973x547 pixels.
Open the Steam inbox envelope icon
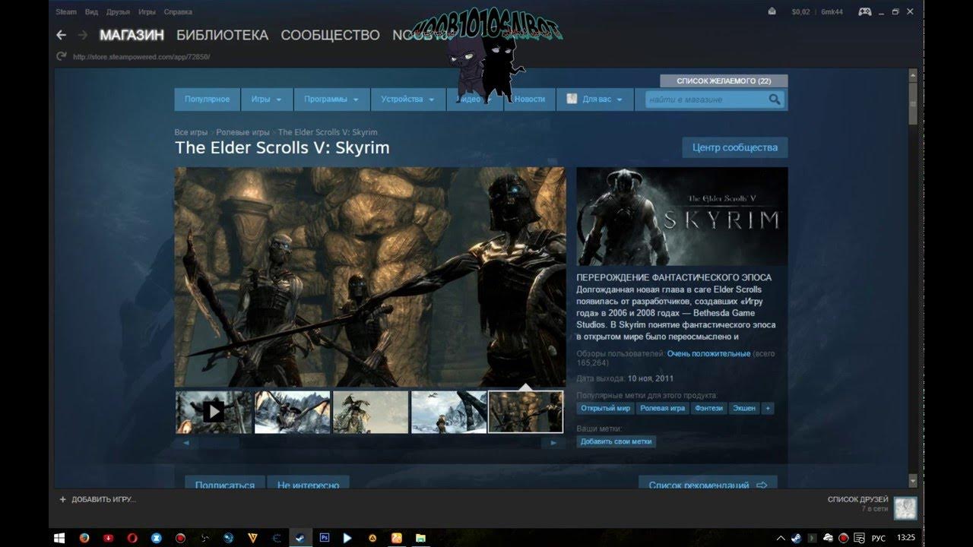(x=772, y=11)
